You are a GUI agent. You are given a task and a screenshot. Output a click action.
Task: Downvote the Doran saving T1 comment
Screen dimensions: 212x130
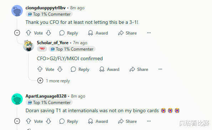coord(48,121)
